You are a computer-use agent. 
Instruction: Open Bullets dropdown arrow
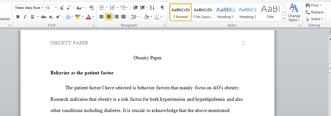click(x=107, y=8)
